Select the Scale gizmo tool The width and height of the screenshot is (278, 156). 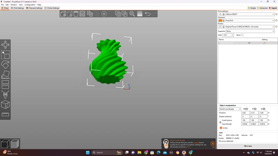pyautogui.click(x=5, y=55)
